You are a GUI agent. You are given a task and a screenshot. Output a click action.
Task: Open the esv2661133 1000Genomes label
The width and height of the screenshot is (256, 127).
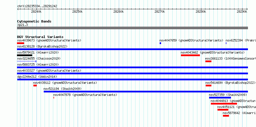[230, 58]
